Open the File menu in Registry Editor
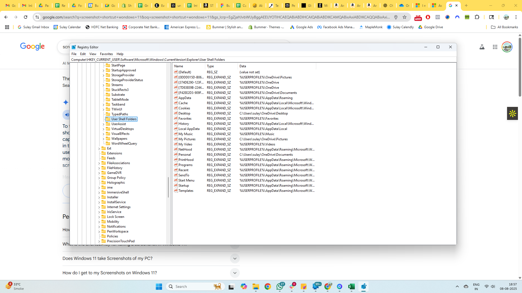 74,54
